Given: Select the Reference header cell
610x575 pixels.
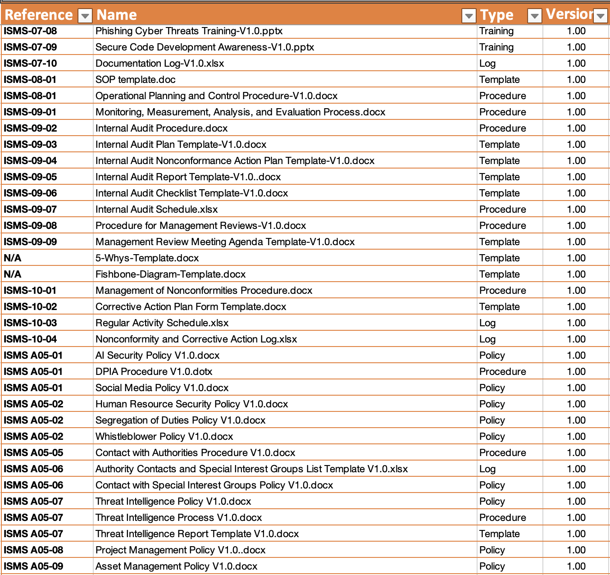Looking at the screenshot, I should tap(47, 14).
